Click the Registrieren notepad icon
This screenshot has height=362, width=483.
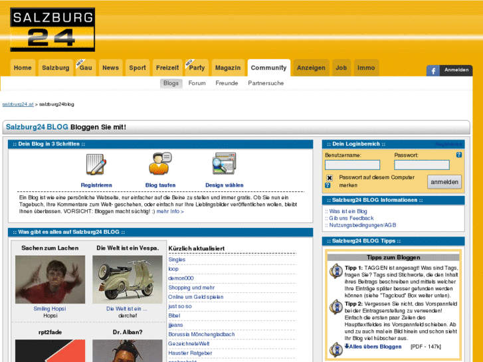[96, 164]
